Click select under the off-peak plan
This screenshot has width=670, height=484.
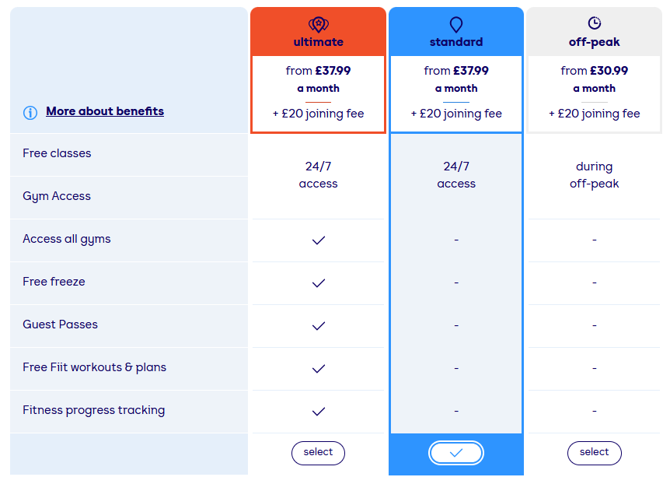coord(594,453)
